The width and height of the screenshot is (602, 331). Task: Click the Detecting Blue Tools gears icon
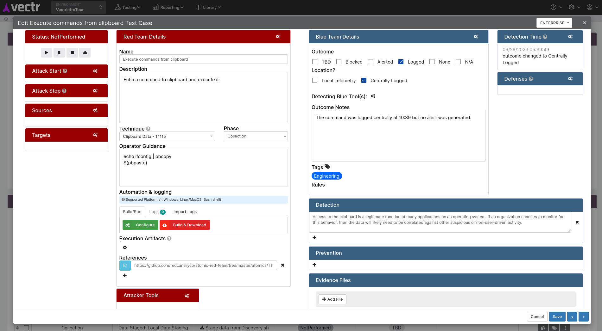pyautogui.click(x=373, y=96)
